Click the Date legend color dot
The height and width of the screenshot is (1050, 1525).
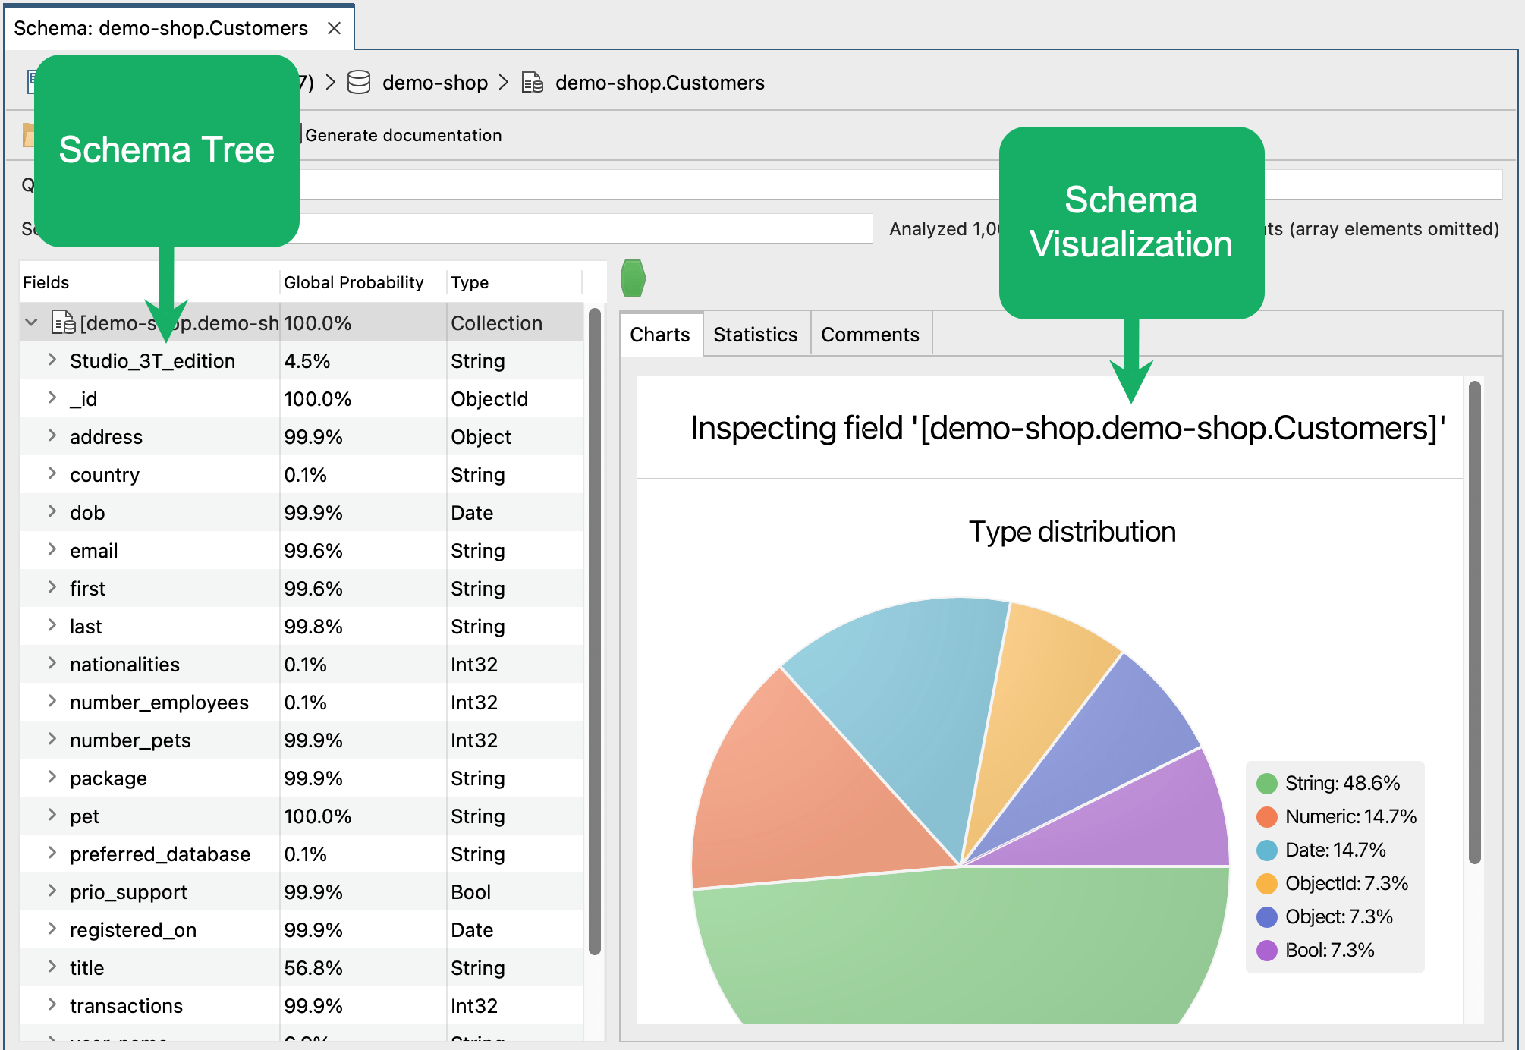coord(1267,850)
